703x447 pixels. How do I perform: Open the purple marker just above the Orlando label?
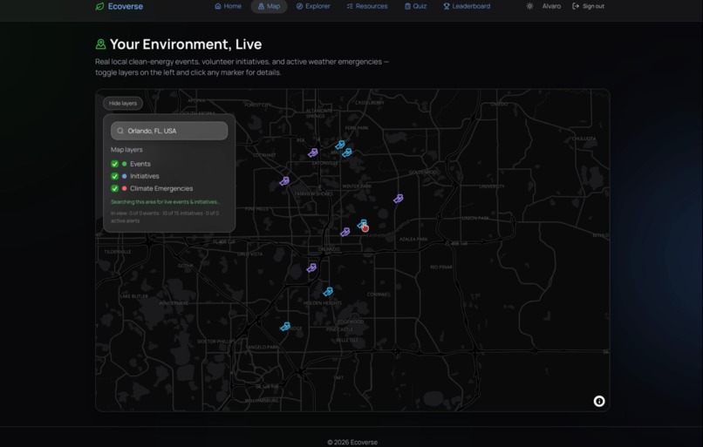[345, 232]
